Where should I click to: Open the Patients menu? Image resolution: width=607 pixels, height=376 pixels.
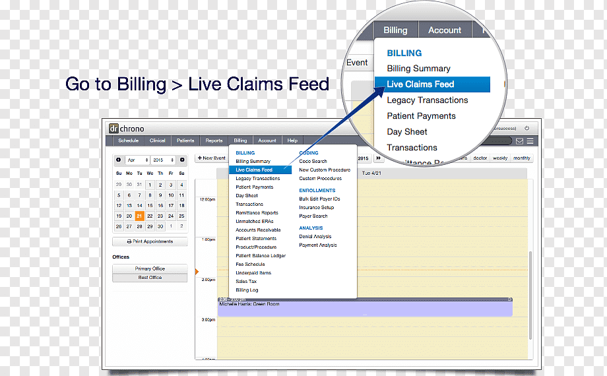(x=185, y=141)
